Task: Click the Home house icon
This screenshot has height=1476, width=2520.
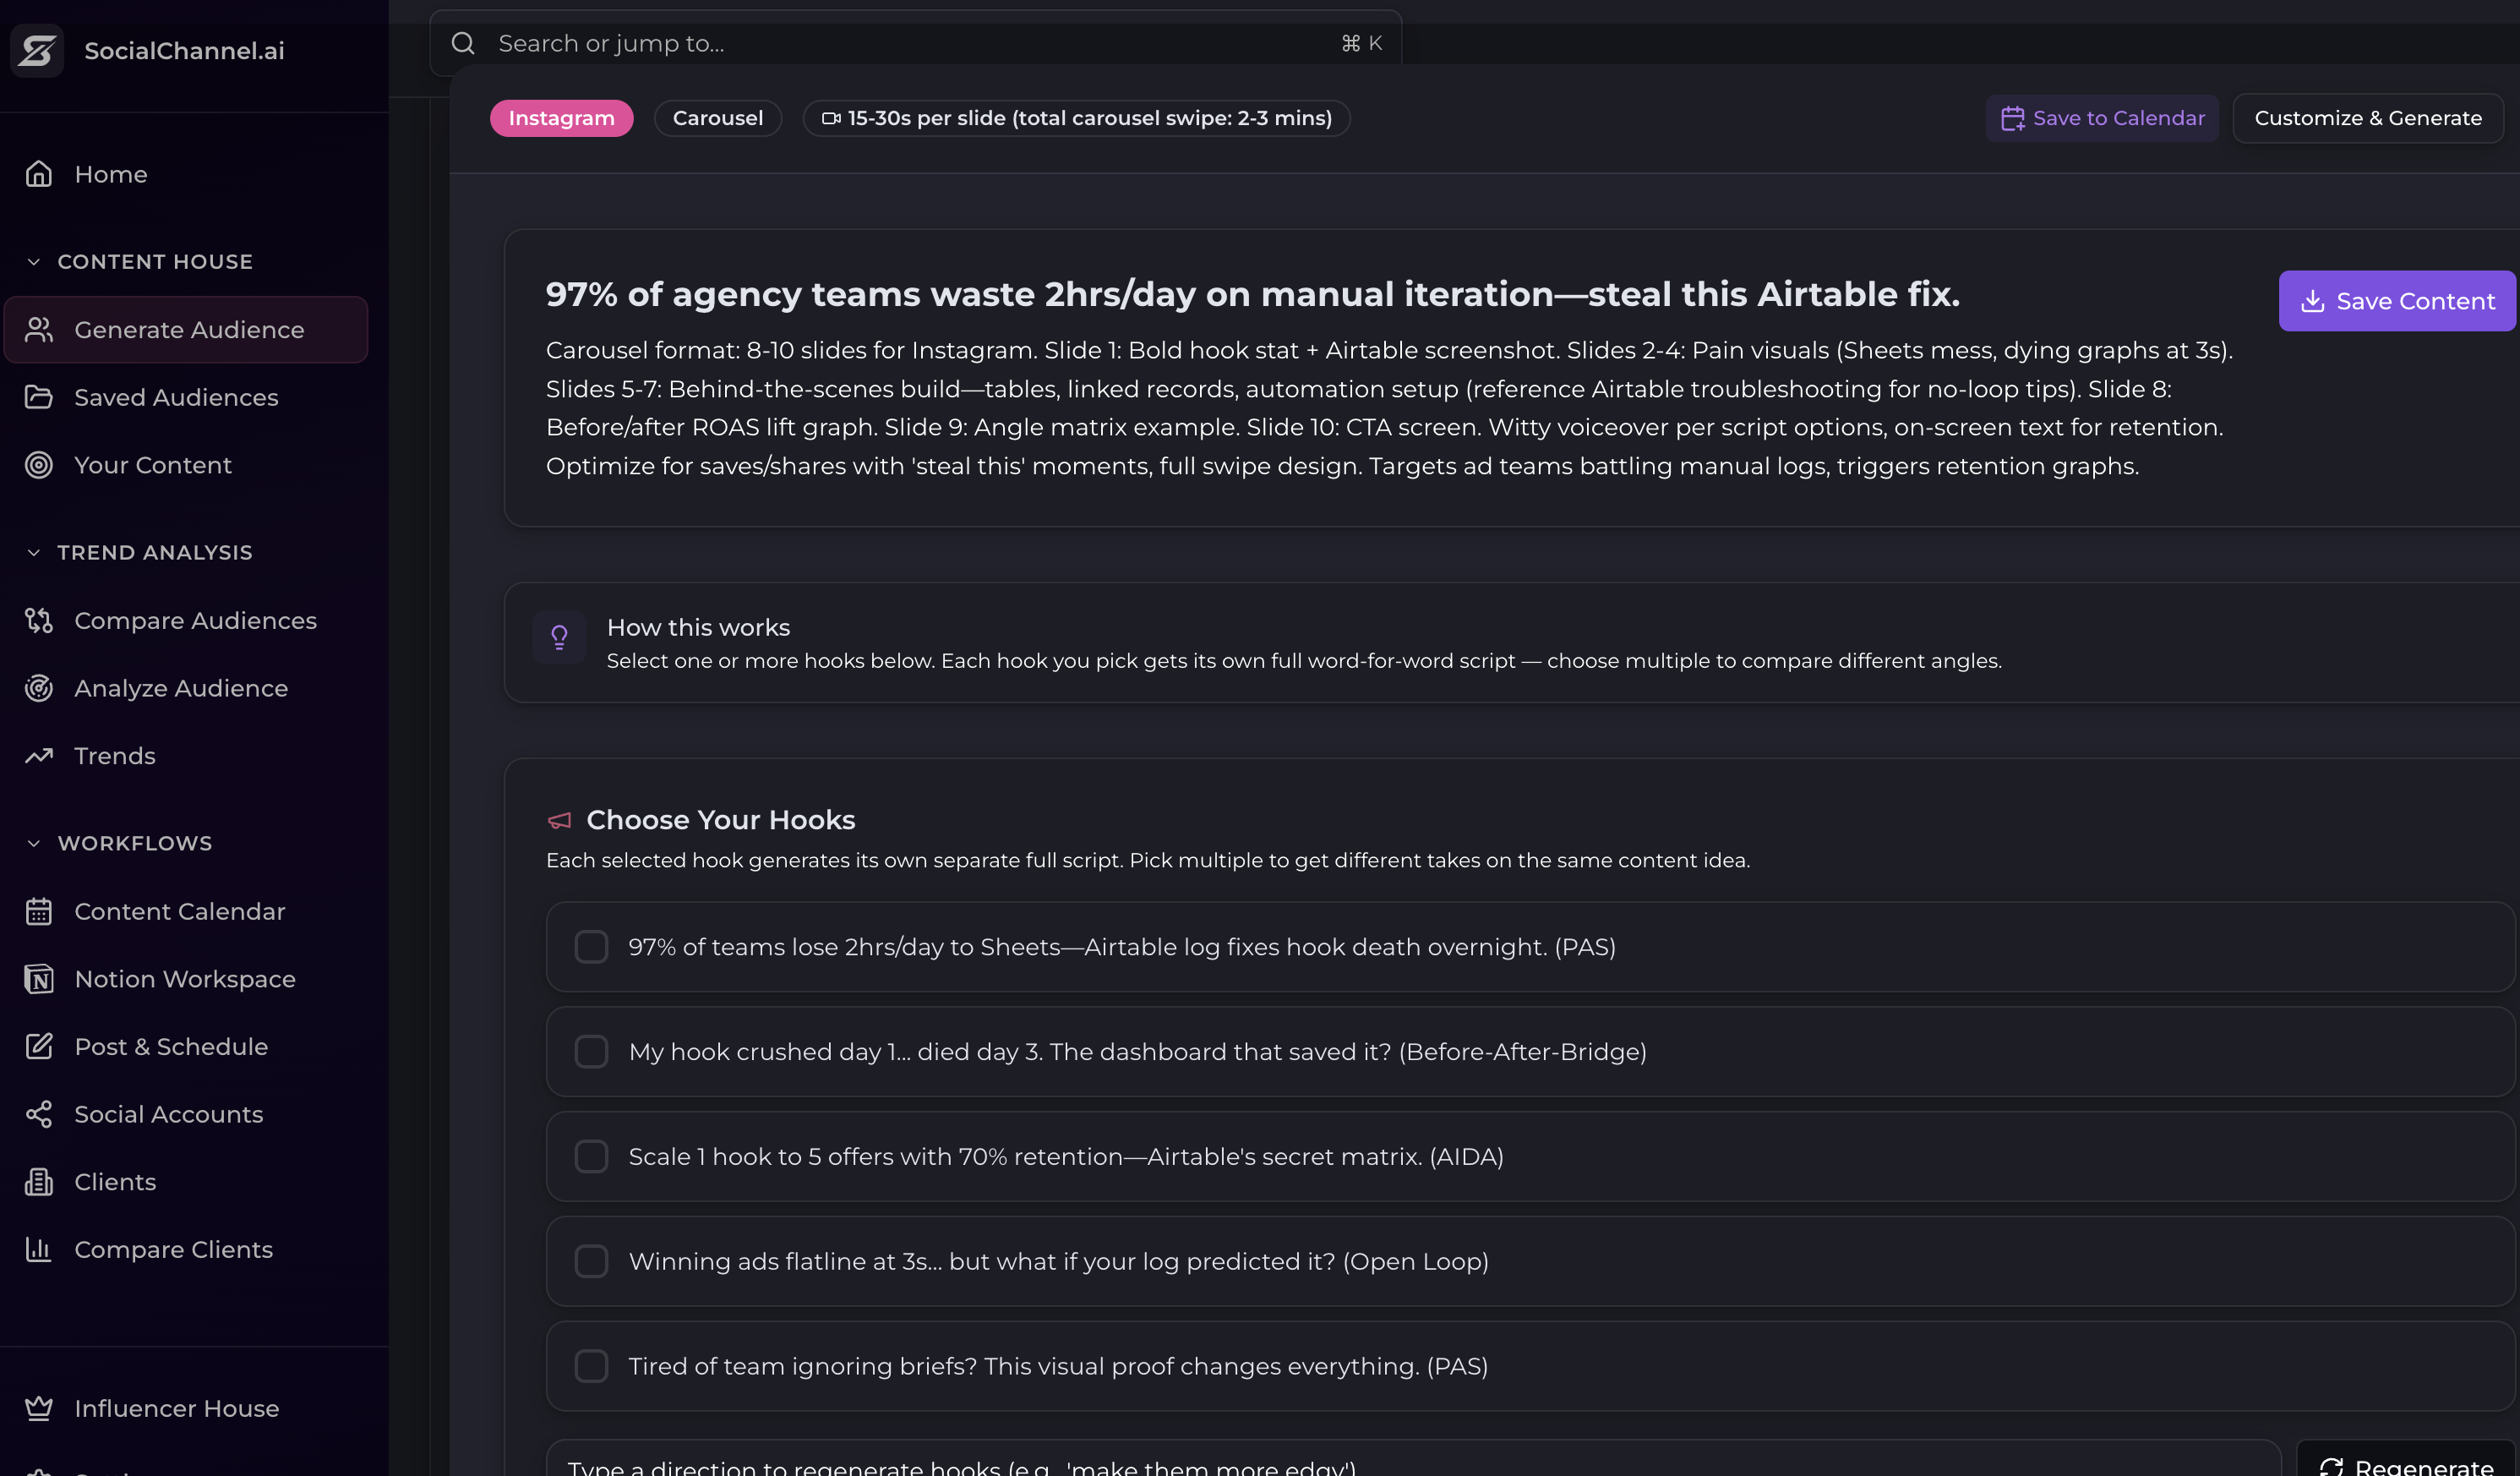Action: [39, 174]
